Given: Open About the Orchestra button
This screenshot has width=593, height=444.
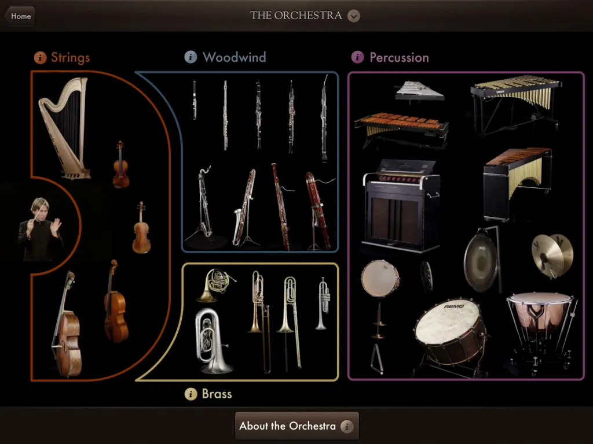Looking at the screenshot, I should click(297, 426).
